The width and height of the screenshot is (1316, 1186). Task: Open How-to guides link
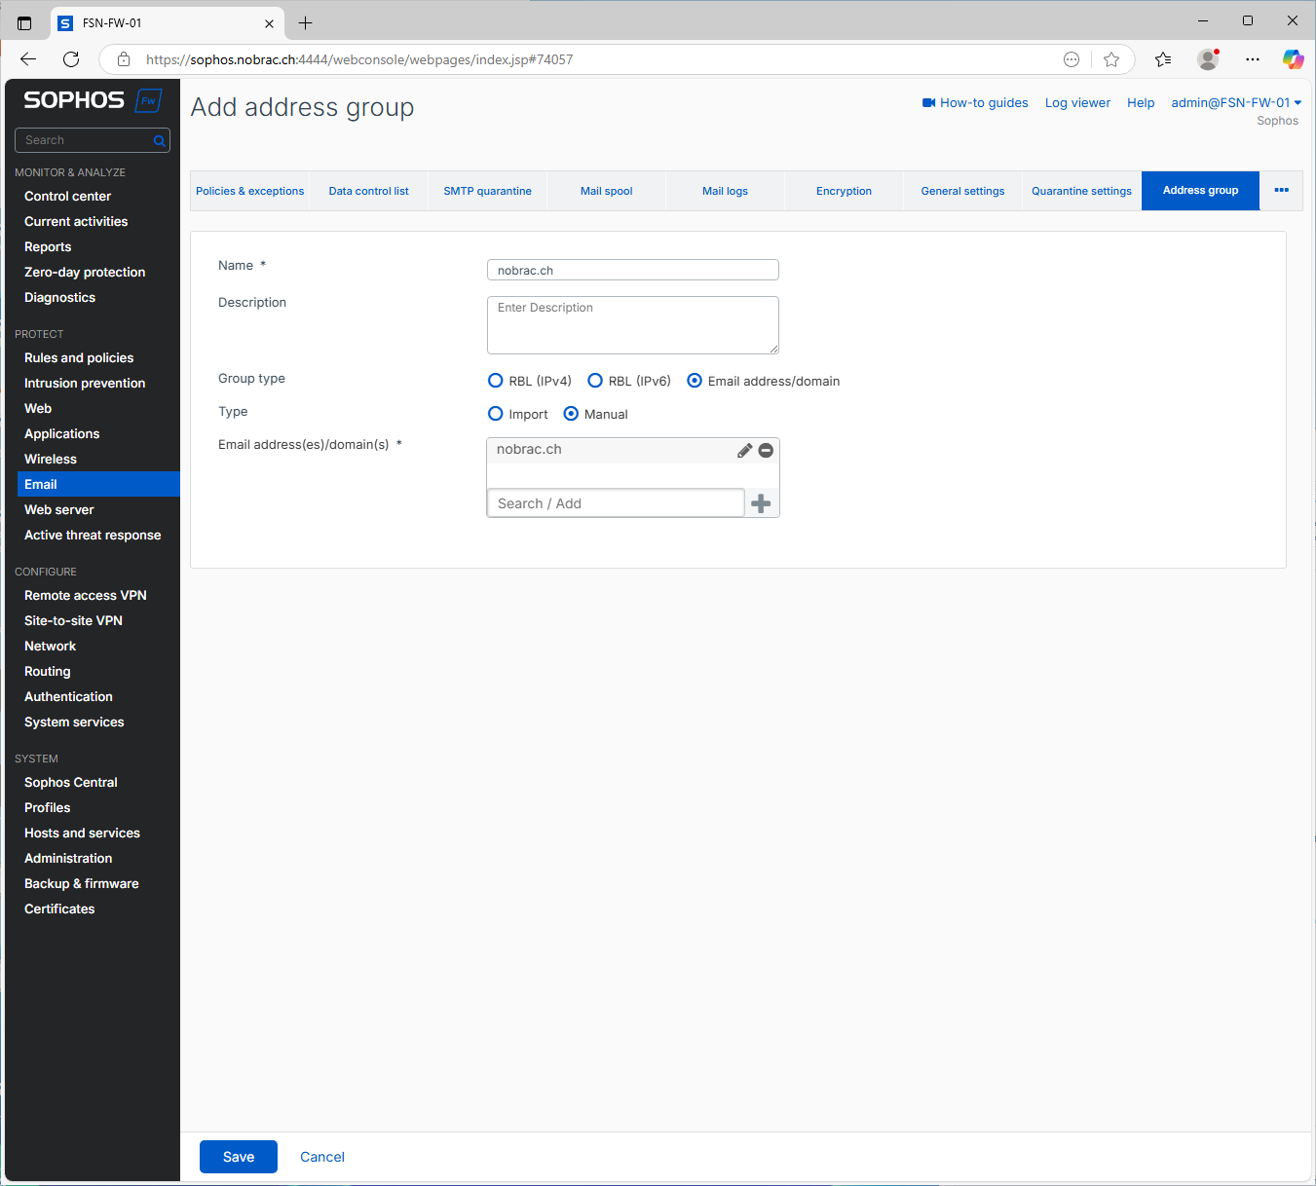(975, 102)
